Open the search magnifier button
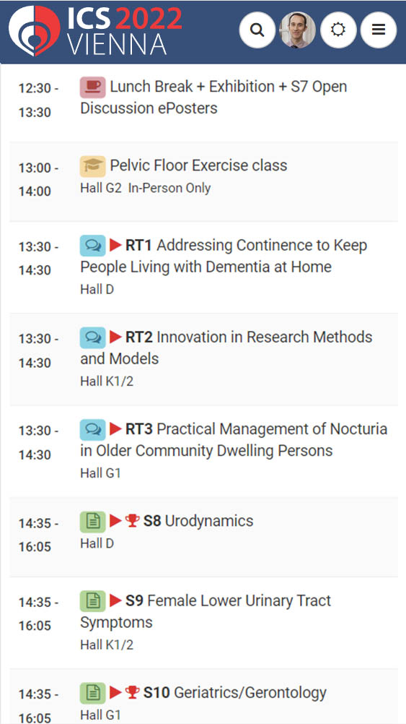The height and width of the screenshot is (724, 406). (257, 30)
